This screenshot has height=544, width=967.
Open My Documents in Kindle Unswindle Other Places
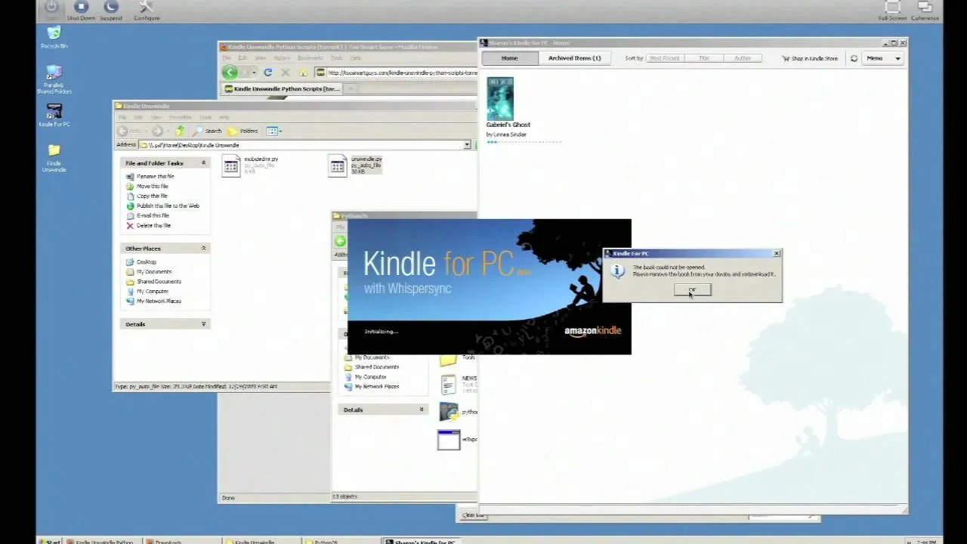(x=153, y=271)
